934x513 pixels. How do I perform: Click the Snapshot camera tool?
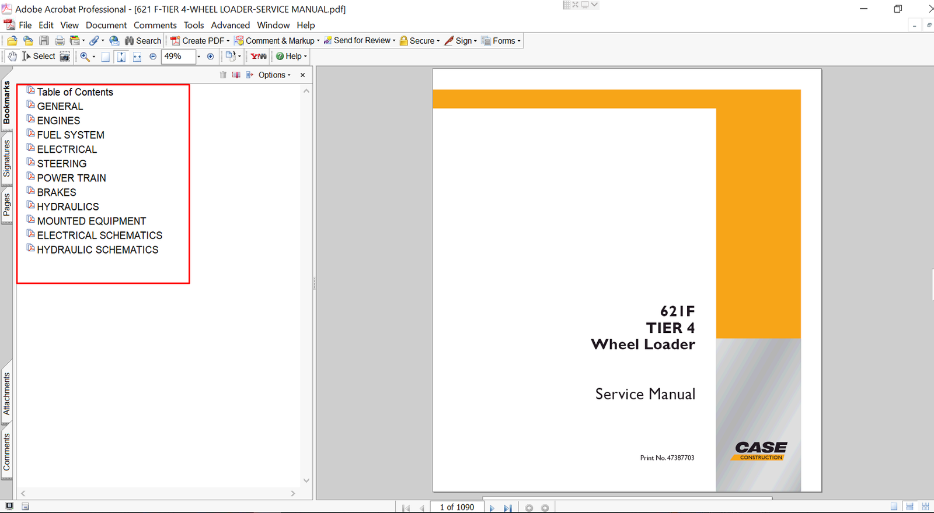(x=65, y=57)
